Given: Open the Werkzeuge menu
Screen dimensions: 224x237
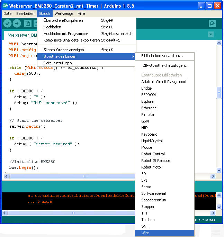Looking at the screenshot, I should click(64, 13).
